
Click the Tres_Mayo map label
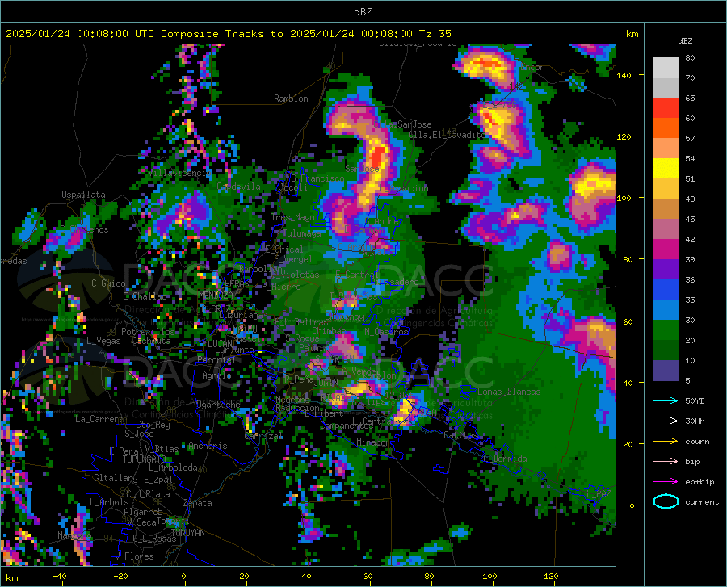click(292, 217)
